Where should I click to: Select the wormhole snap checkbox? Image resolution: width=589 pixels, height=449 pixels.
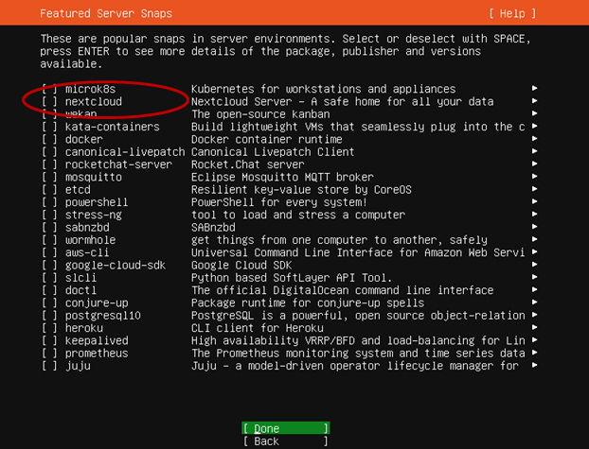tap(49, 240)
